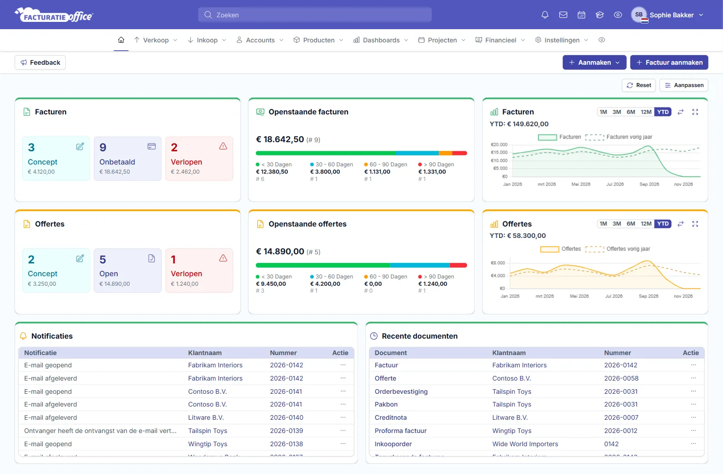
Task: Open the calendar icon in header
Action: [582, 15]
